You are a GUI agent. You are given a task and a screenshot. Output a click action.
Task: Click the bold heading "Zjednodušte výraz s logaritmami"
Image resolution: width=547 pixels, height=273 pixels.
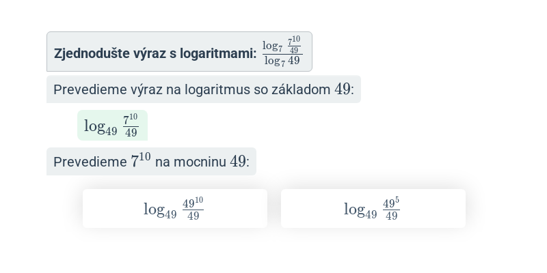[x=155, y=54]
